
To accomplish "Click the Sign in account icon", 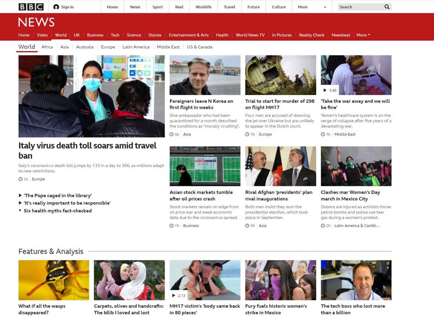I will point(56,7).
